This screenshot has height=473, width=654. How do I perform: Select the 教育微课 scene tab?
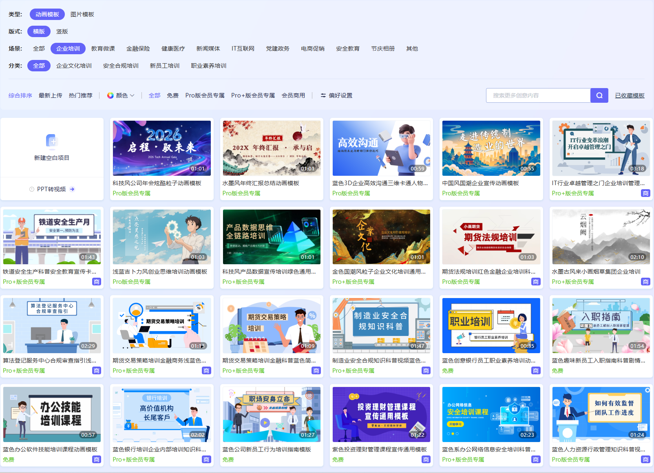[103, 49]
